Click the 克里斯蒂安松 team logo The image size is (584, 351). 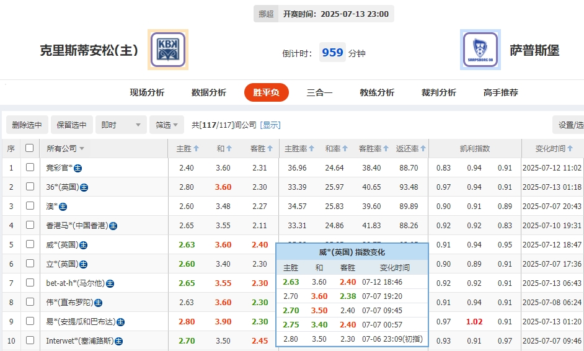pyautogui.click(x=167, y=50)
